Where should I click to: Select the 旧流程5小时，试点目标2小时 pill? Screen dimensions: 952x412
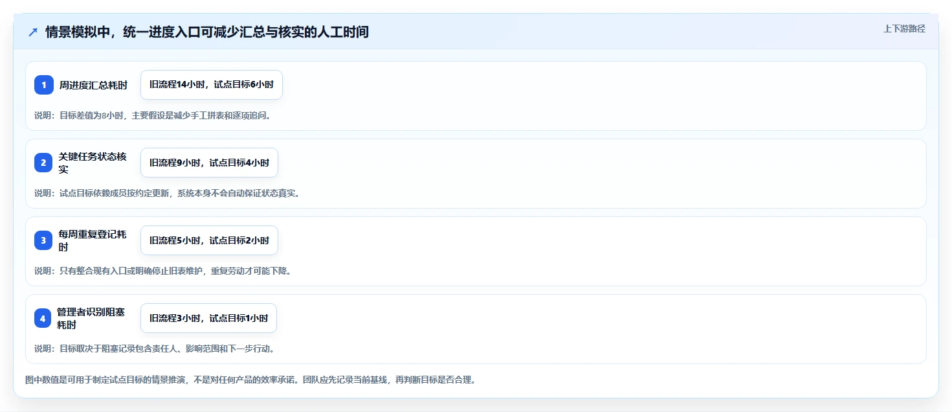(x=209, y=240)
